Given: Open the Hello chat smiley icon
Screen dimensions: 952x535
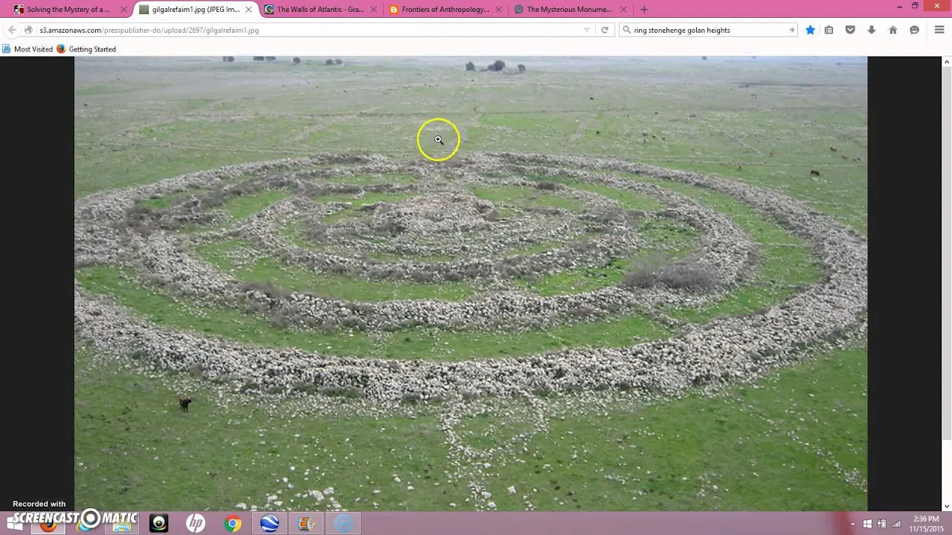Looking at the screenshot, I should pos(915,30).
